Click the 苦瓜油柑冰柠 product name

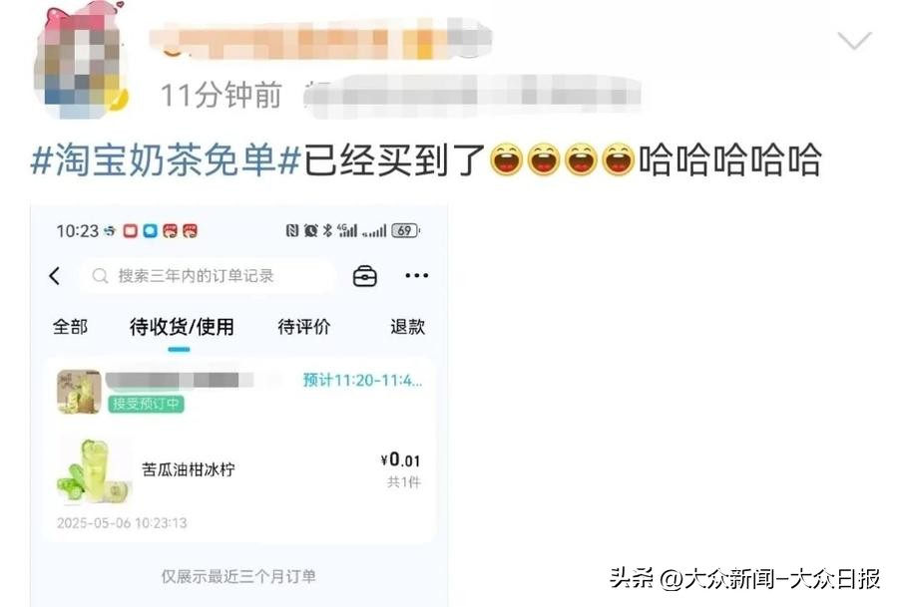(189, 469)
